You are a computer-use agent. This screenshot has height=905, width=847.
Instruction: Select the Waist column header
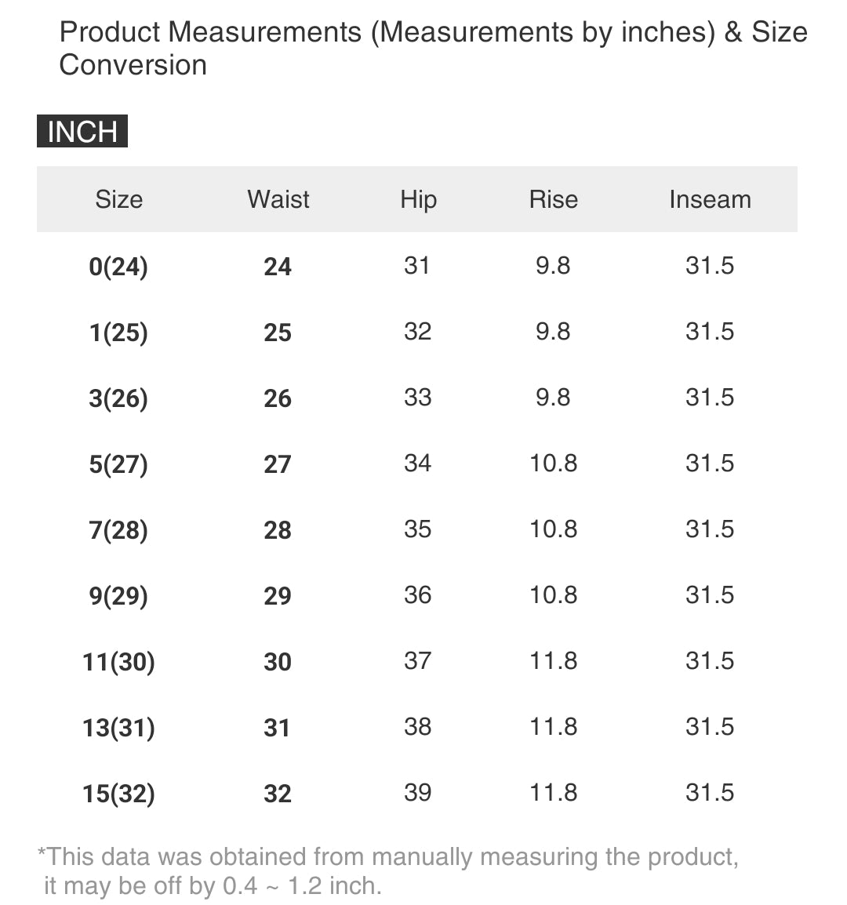tap(278, 199)
